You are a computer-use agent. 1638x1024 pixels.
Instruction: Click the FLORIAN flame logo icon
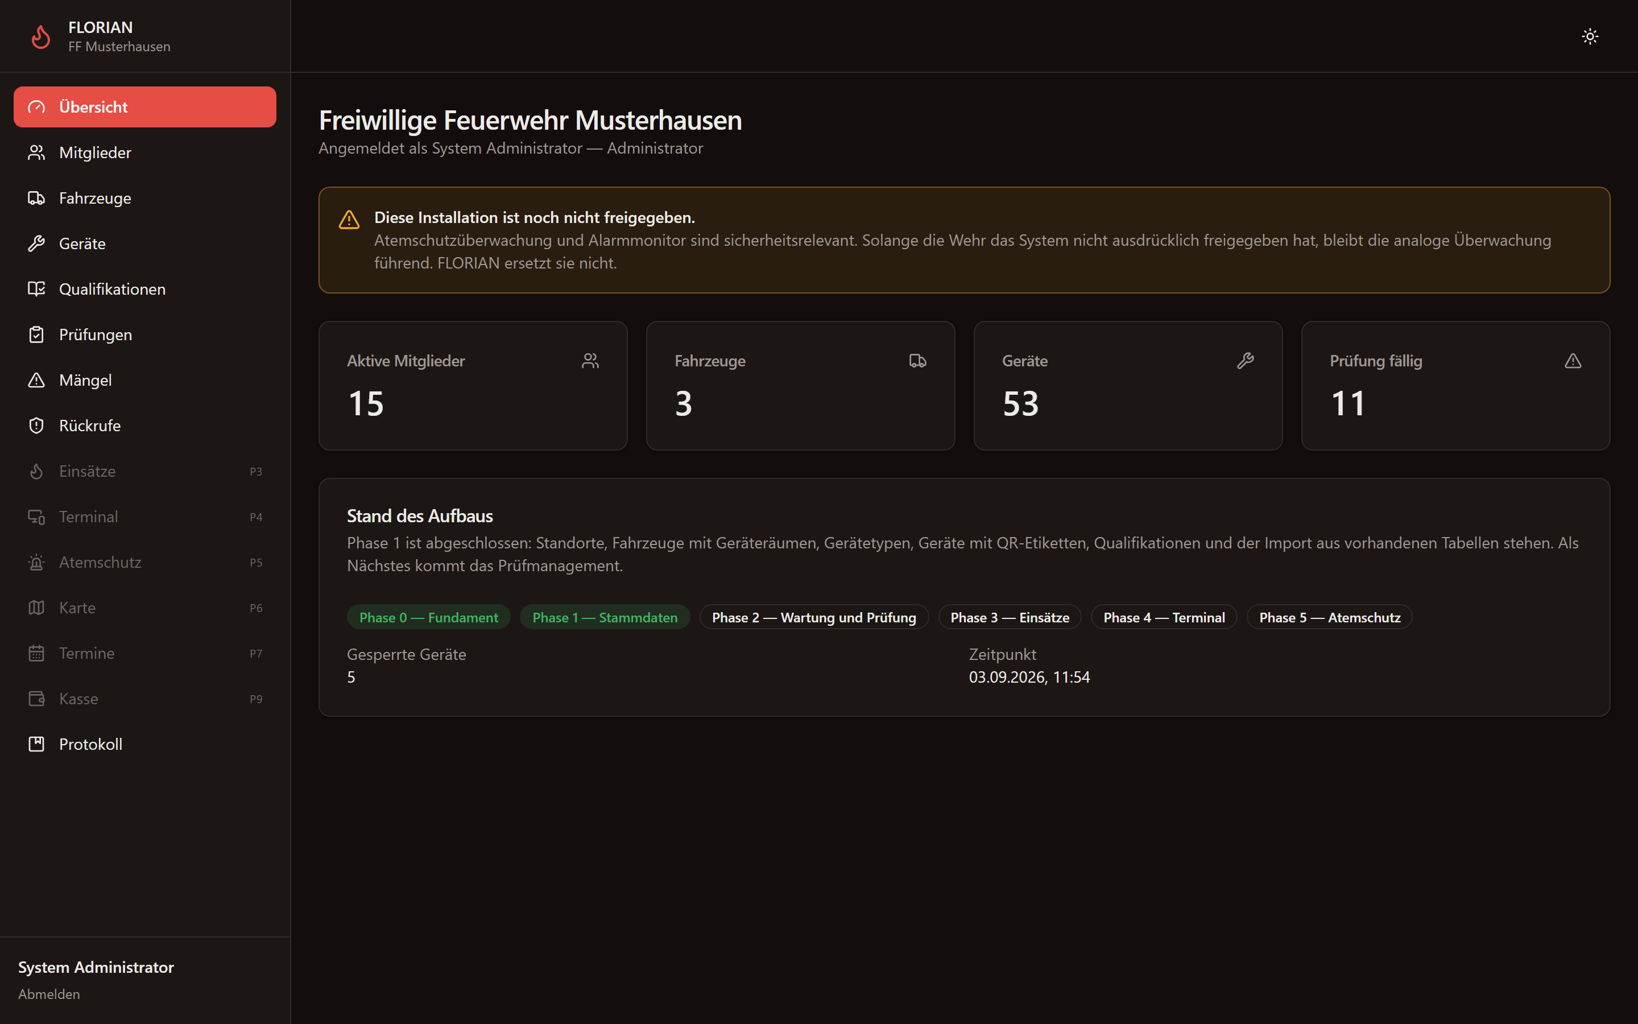tap(42, 36)
